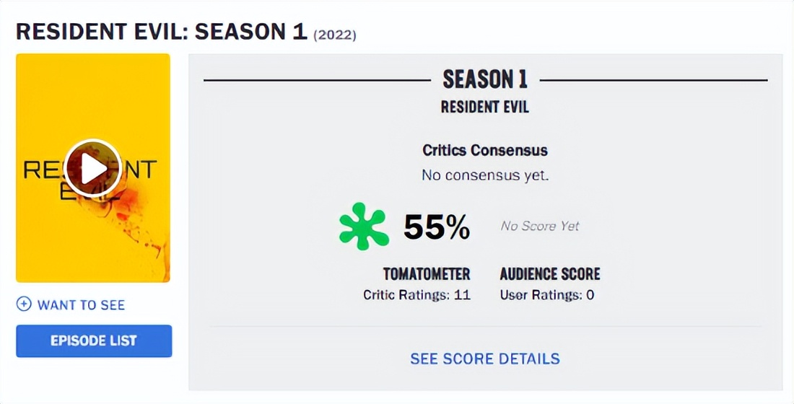Open Critic Ratings: 11 count
Viewport: 794px width, 404px height.
[x=416, y=295]
